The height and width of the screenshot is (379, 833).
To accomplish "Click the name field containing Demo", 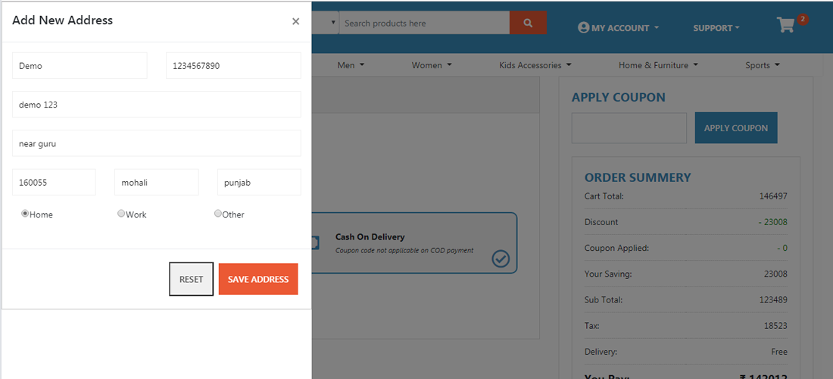I will click(80, 65).
